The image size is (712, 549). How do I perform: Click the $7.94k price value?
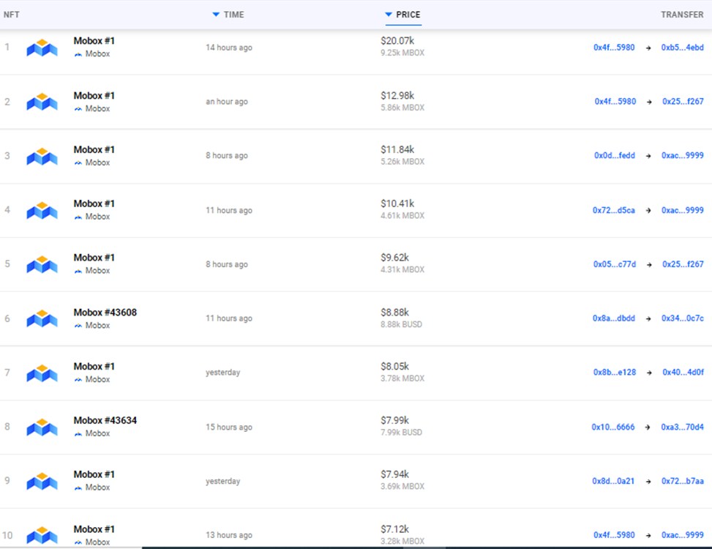coord(394,474)
